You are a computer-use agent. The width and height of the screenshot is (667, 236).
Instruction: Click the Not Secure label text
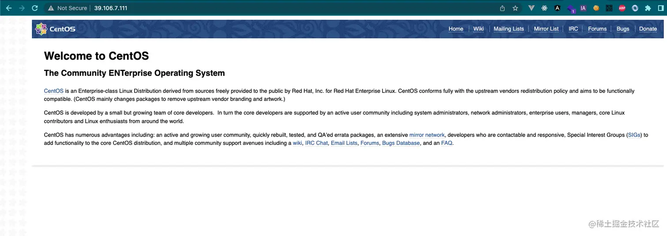pos(72,8)
